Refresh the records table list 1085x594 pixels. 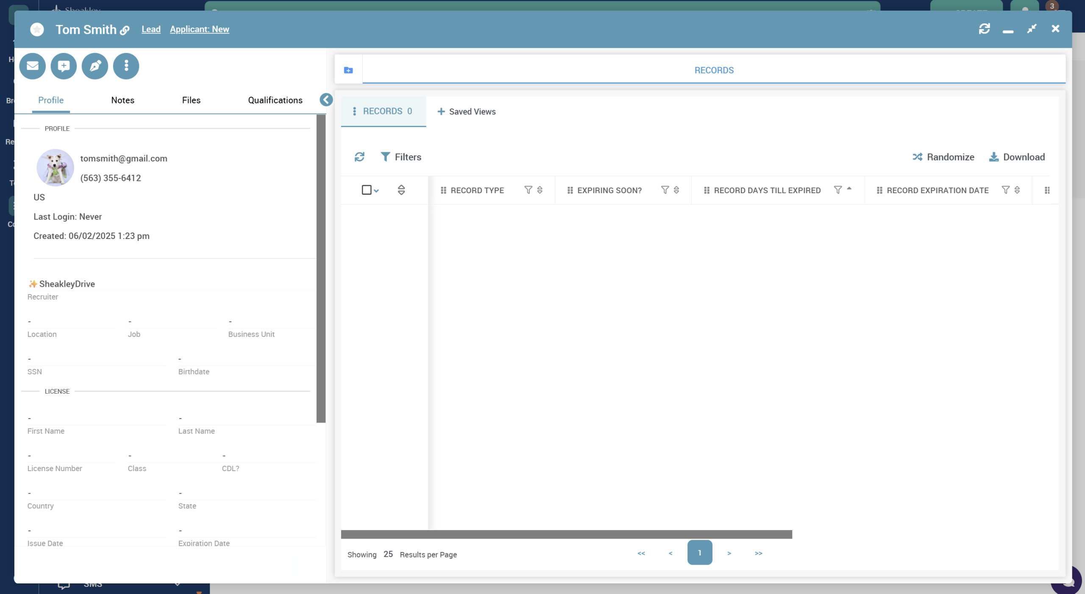[359, 157]
